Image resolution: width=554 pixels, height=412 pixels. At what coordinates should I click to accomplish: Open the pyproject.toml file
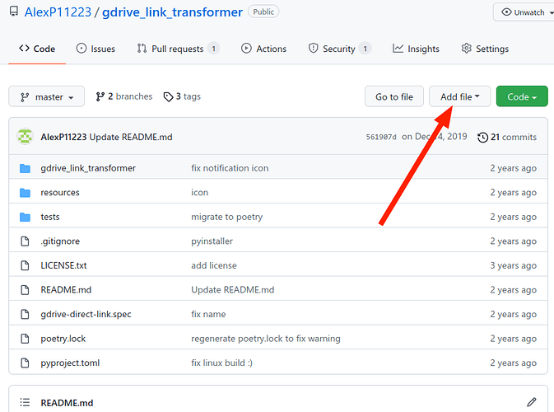point(70,363)
